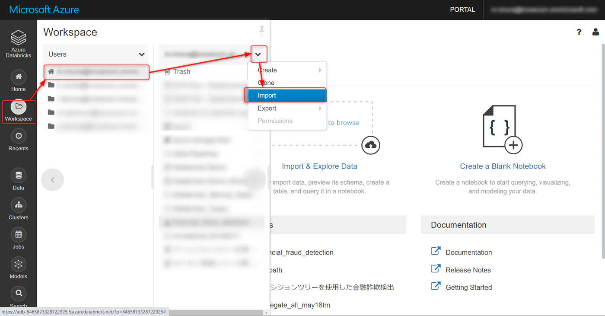The image size is (605, 316).
Task: Open the user folder's dropdown chevron above Trash
Action: point(258,54)
